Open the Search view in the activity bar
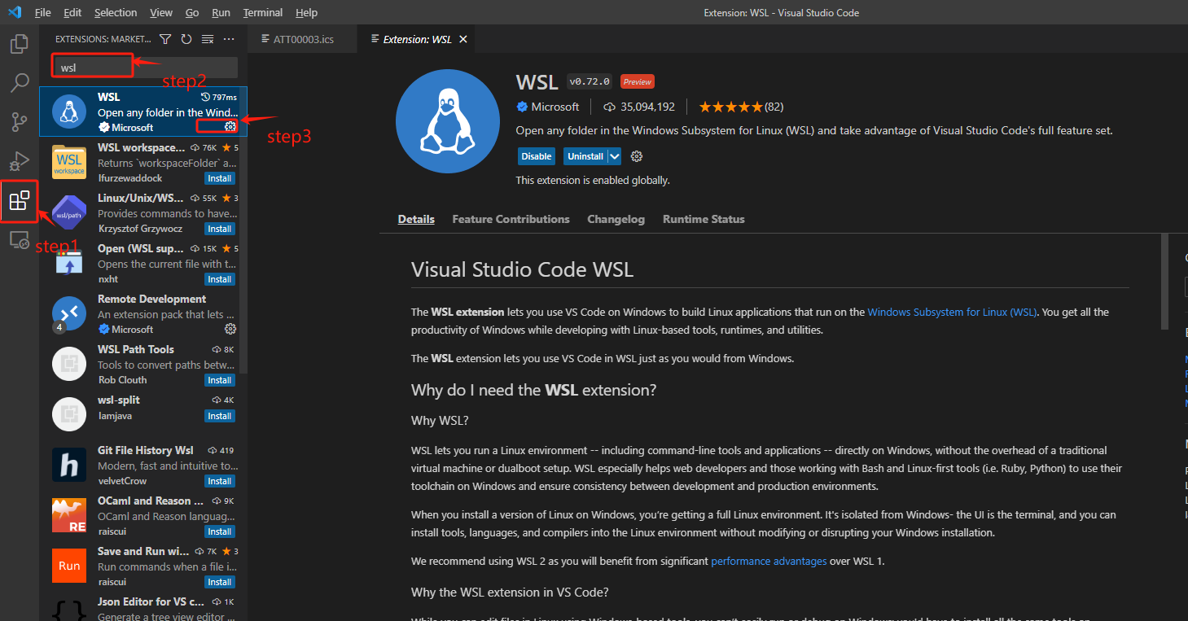Image resolution: width=1188 pixels, height=621 pixels. tap(19, 82)
